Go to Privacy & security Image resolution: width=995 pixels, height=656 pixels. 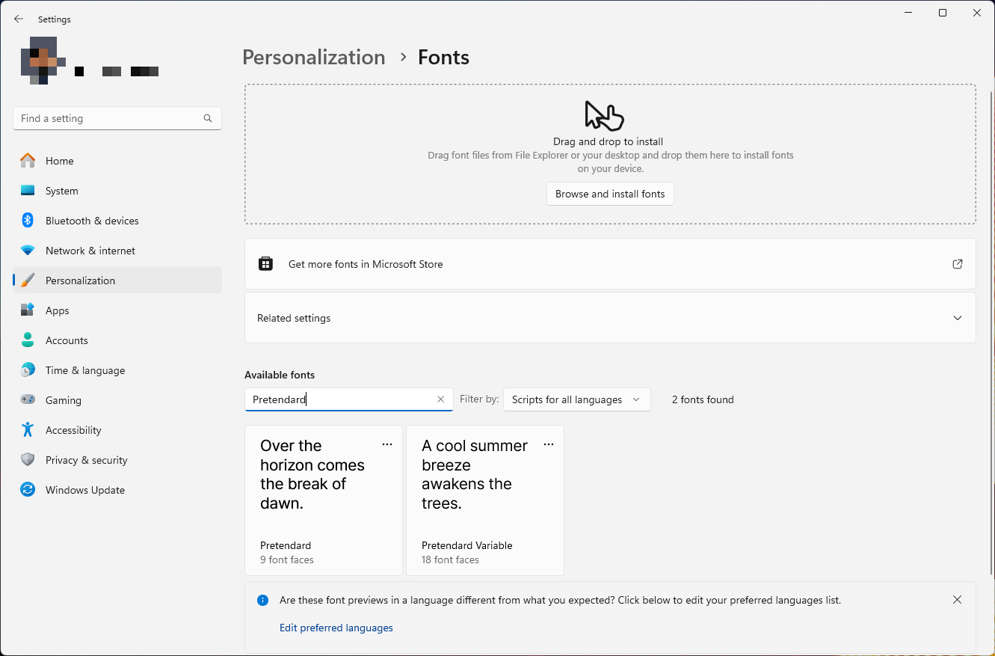[117, 460]
